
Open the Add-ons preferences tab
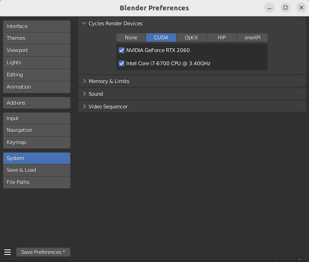click(x=37, y=103)
